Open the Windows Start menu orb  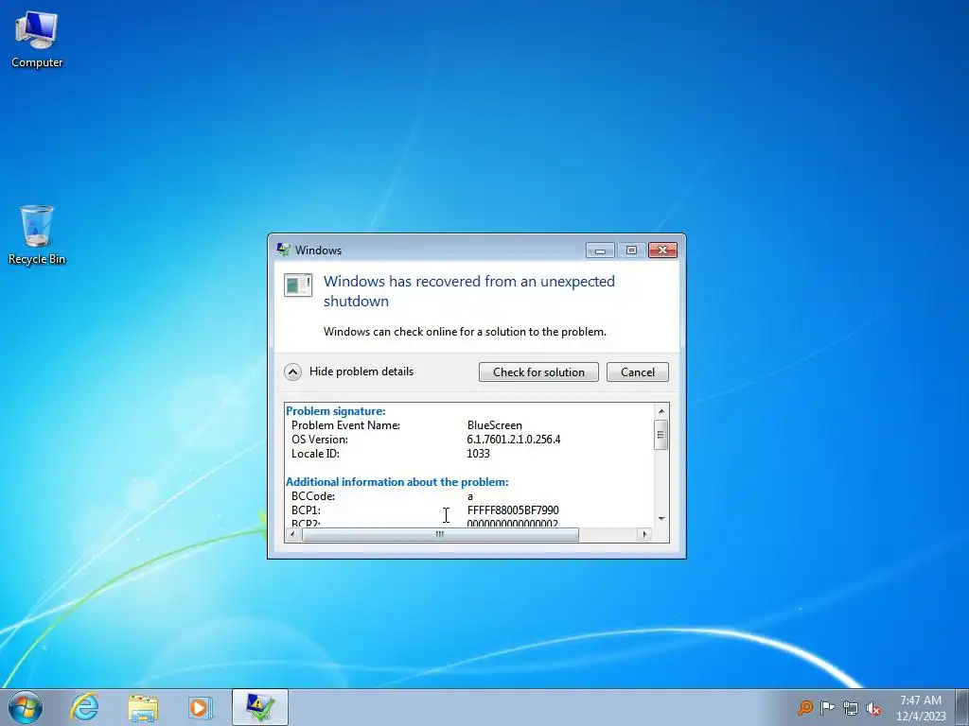pyautogui.click(x=26, y=707)
